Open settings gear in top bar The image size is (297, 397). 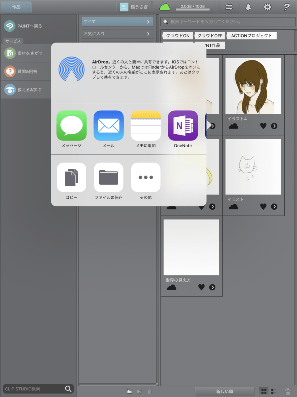[x=267, y=7]
